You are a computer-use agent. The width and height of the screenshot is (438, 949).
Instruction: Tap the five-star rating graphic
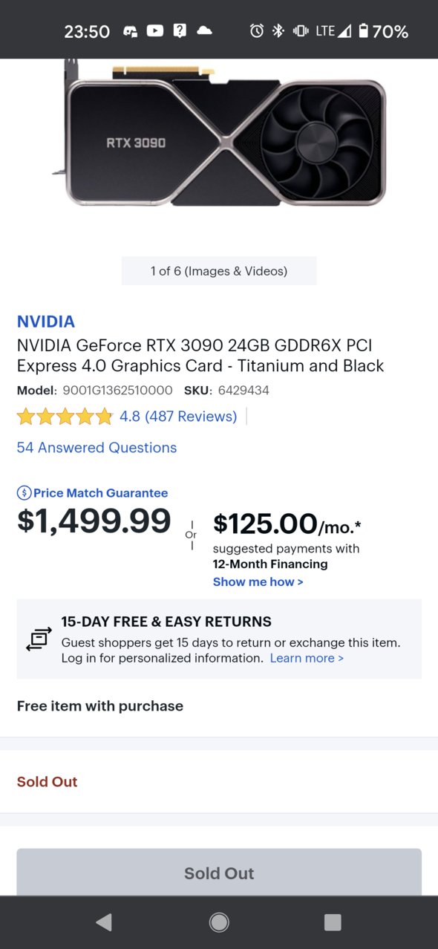pyautogui.click(x=65, y=417)
